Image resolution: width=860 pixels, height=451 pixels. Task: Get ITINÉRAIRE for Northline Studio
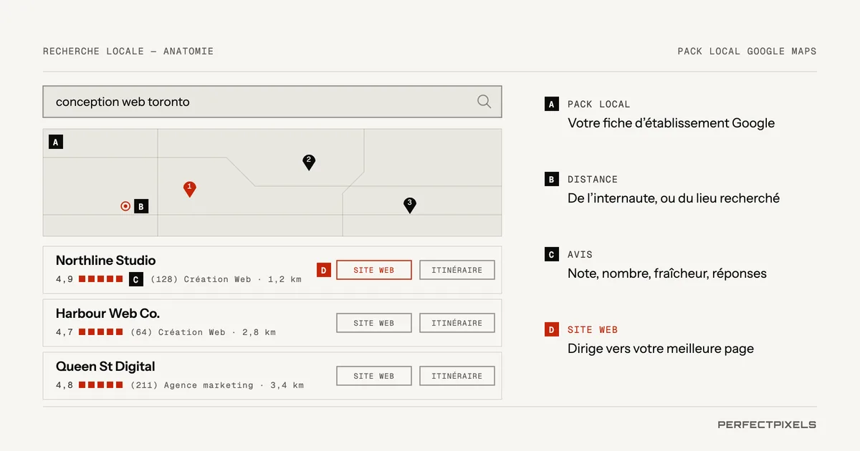tap(457, 270)
